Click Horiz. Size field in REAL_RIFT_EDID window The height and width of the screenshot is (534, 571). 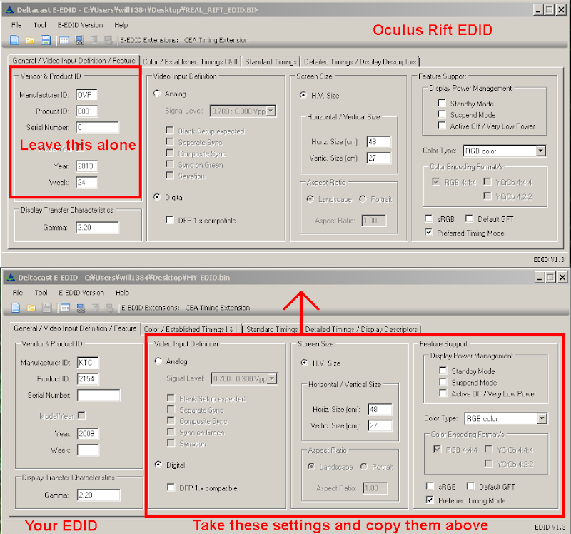point(379,141)
